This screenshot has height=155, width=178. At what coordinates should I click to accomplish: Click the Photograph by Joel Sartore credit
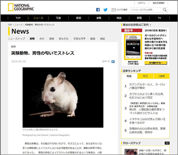pos(46,135)
